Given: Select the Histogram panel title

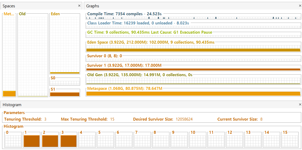Looking at the screenshot, I should (x=12, y=105).
